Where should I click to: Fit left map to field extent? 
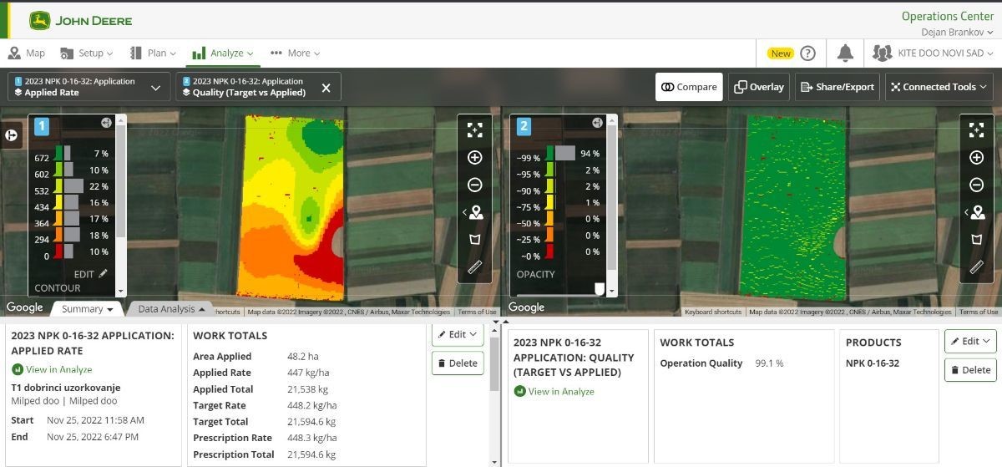click(x=474, y=129)
